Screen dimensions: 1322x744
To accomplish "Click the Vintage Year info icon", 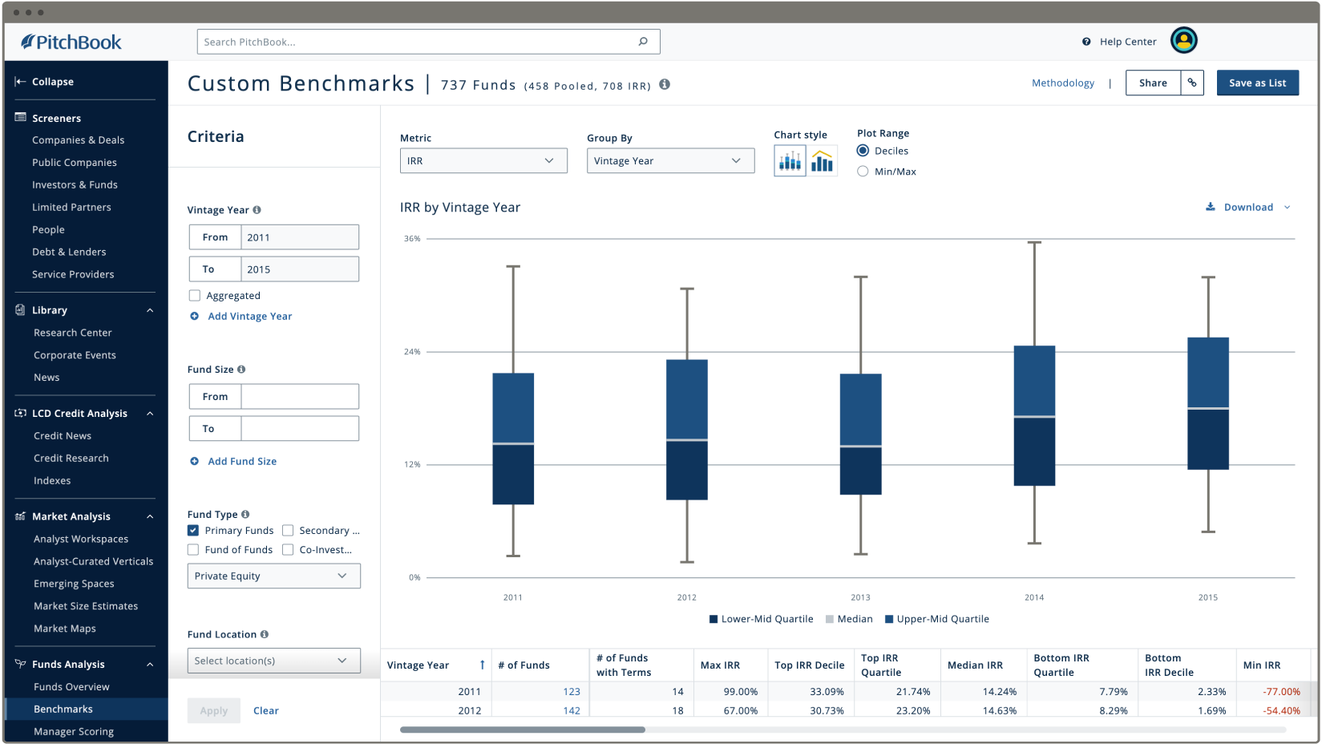I will click(x=257, y=210).
